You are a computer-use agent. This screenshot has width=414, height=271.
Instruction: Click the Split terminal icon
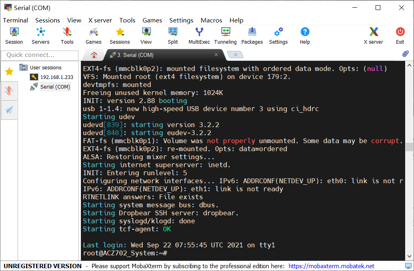point(173,36)
